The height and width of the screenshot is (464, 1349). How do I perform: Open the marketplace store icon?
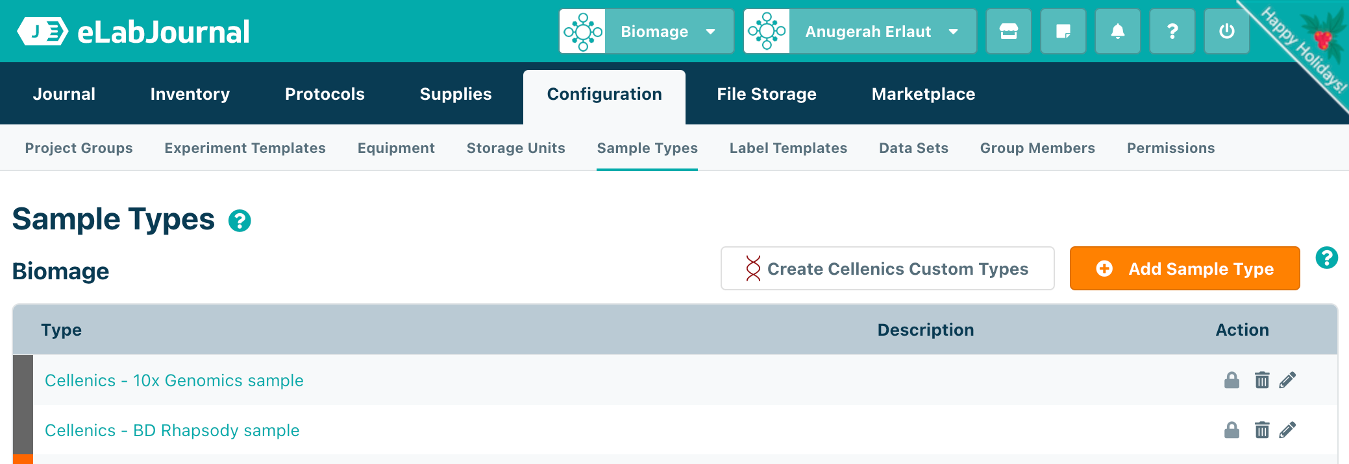1008,31
